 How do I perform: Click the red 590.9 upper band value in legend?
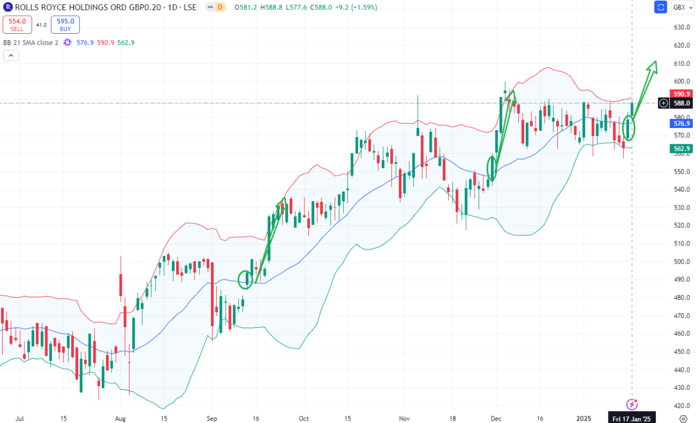tap(105, 42)
